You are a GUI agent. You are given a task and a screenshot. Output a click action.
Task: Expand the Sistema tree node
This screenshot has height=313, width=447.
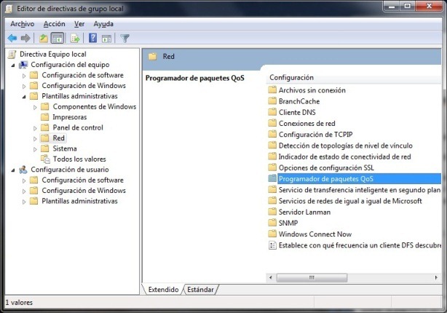(x=35, y=149)
